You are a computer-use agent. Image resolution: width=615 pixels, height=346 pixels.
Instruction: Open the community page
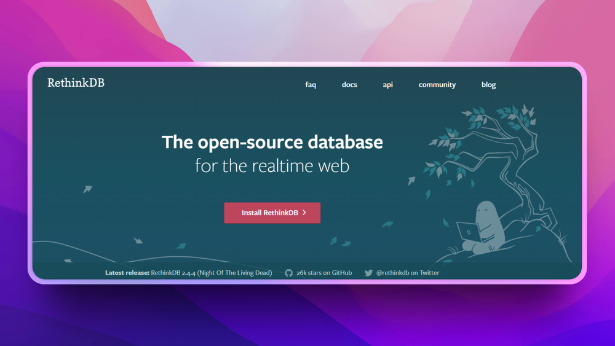click(437, 85)
